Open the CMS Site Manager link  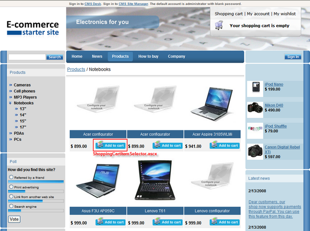coord(133,4)
